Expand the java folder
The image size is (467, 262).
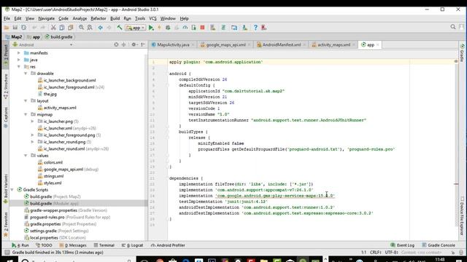tap(19, 60)
